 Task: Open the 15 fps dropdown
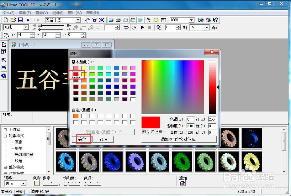(x=207, y=28)
